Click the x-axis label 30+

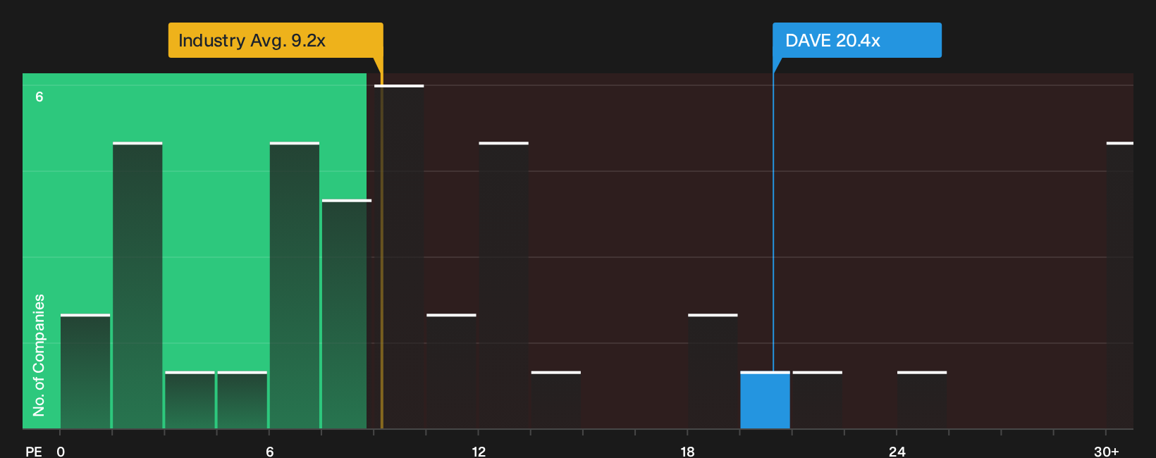[x=1106, y=452]
